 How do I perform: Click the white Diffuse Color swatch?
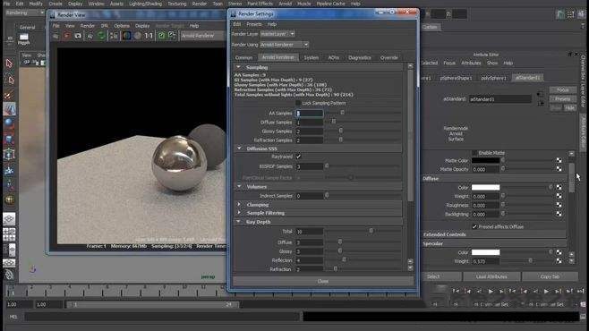click(485, 187)
